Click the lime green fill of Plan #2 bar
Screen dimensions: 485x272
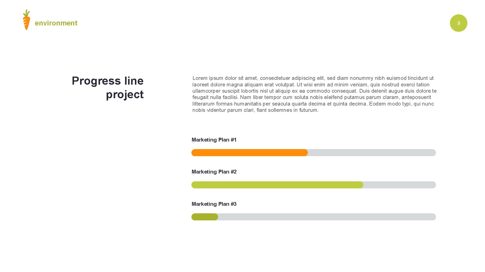click(277, 185)
